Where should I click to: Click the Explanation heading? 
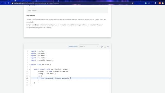[31, 16]
